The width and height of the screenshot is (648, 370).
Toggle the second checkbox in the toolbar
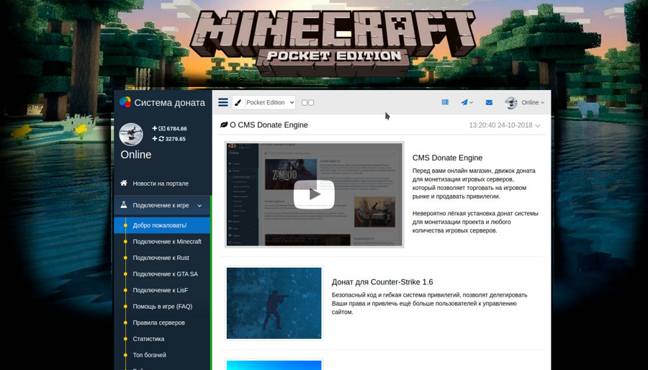pyautogui.click(x=311, y=103)
